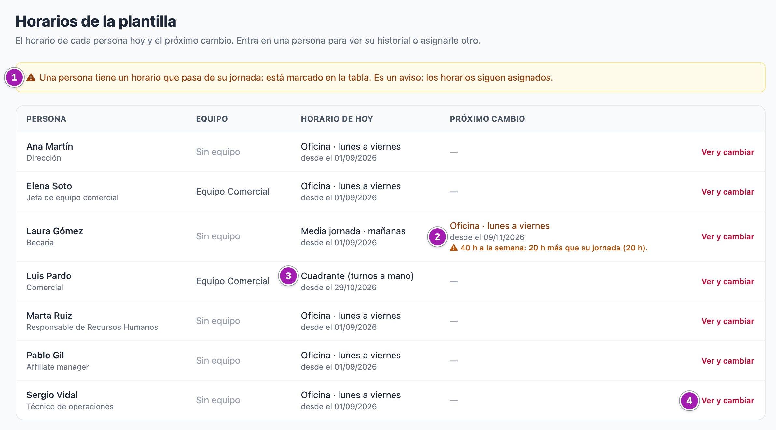This screenshot has height=430, width=776.
Task: Open "Ver y cambiar" for Elena Soto
Action: [727, 192]
